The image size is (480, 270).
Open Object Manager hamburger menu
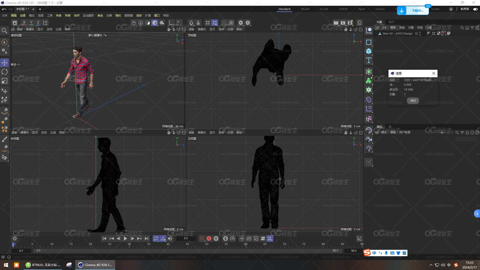click(377, 28)
